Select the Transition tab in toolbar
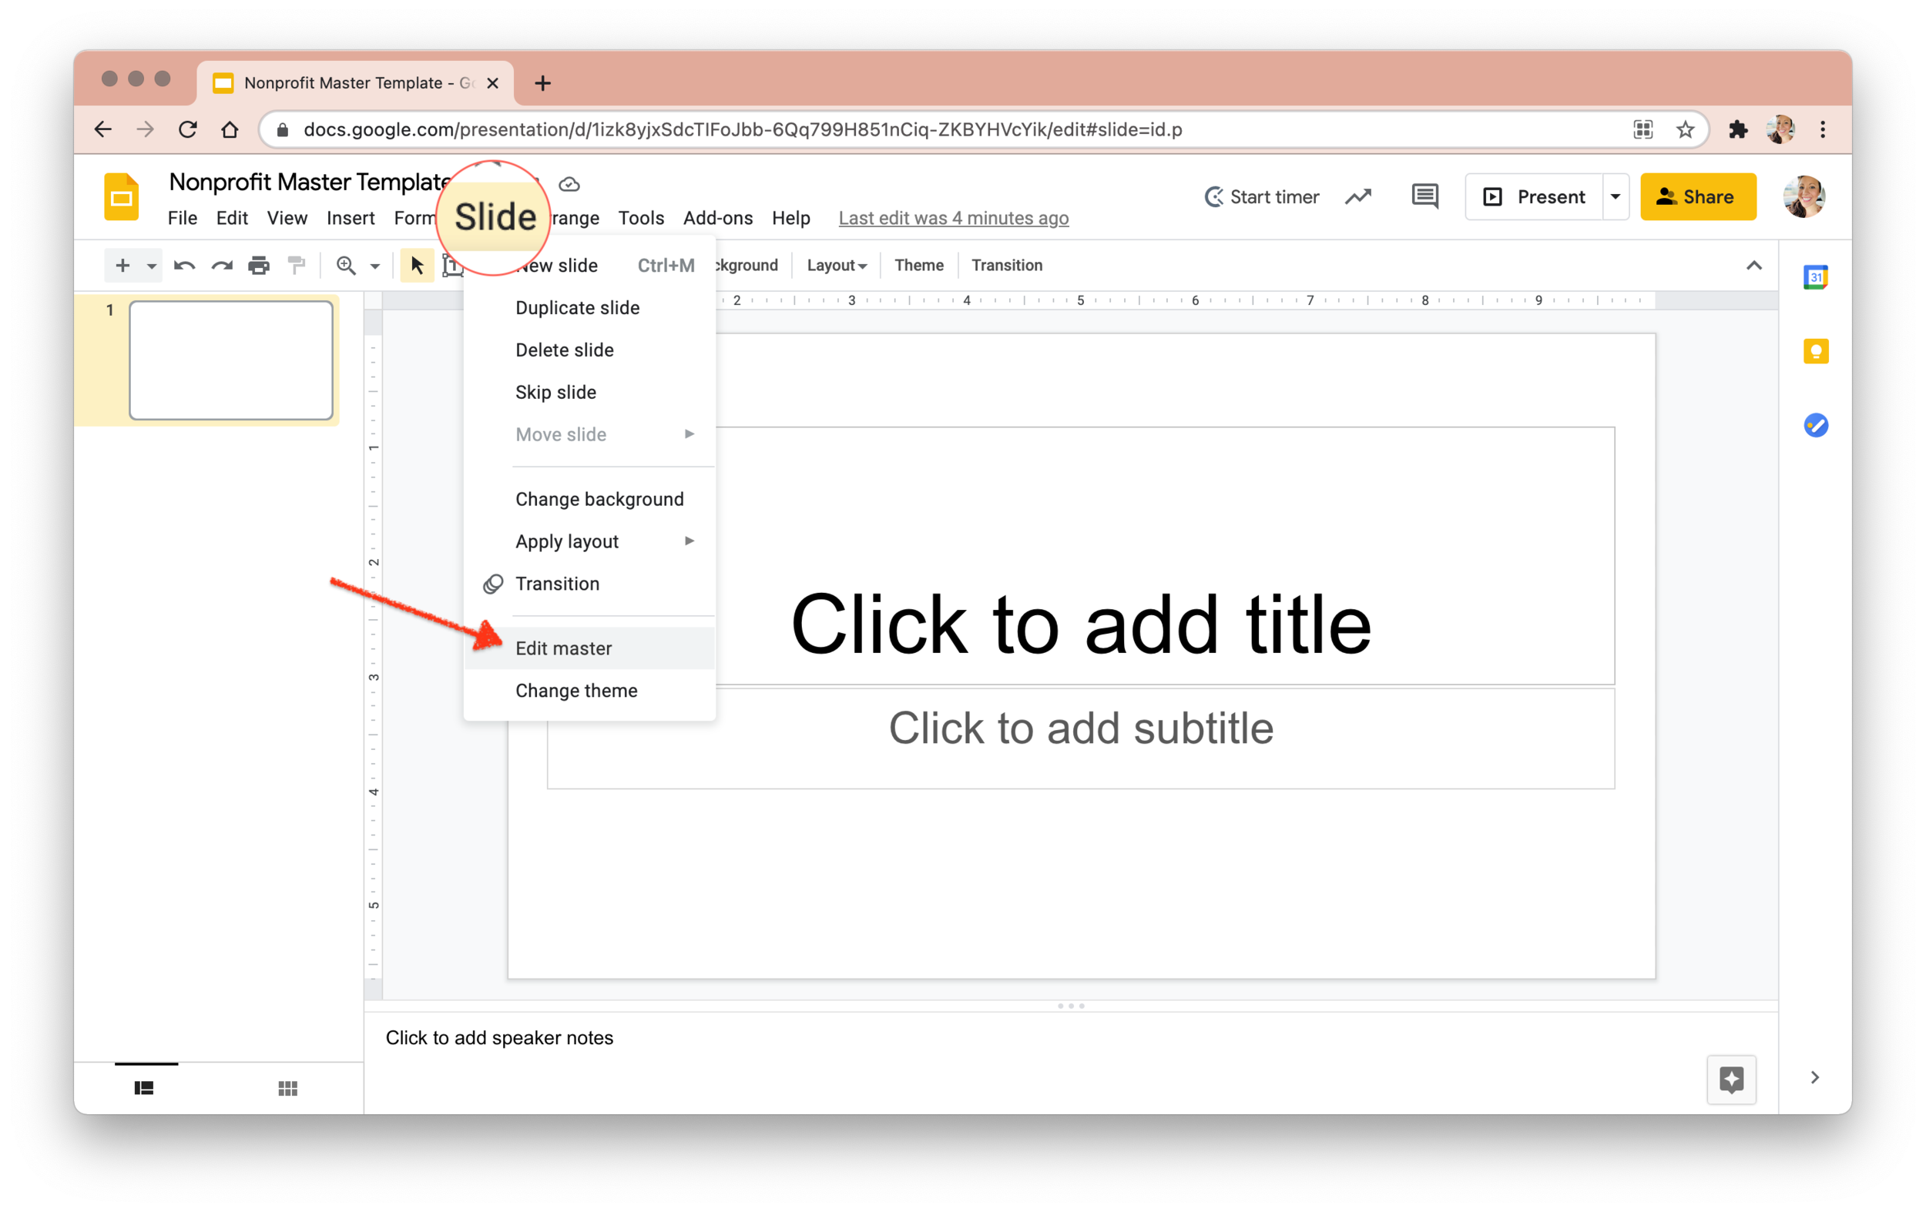Screen dimensions: 1926x1212 coord(1005,264)
